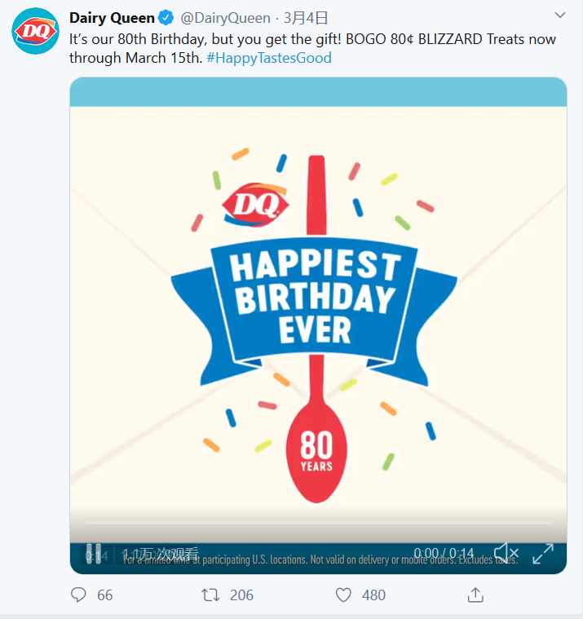
Task: Click the Happiest Birthday Ever video
Action: [318, 310]
